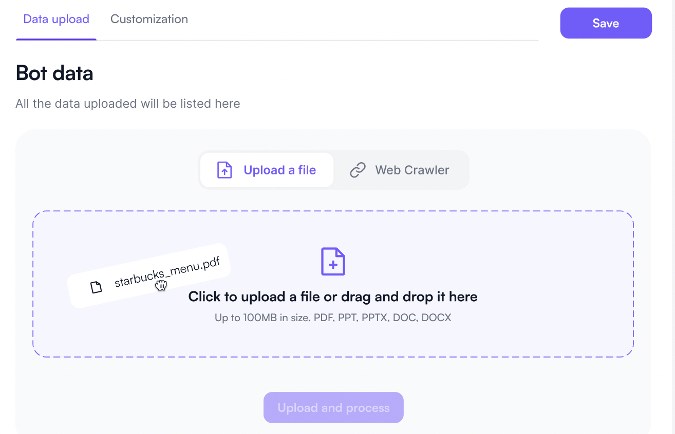The width and height of the screenshot is (675, 434).
Task: Click the upload mode switcher pill container
Action: 334,169
